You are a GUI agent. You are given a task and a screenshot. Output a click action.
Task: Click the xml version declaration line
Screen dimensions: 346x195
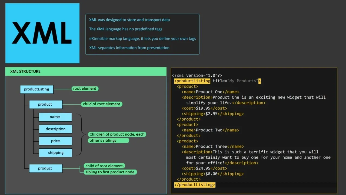click(197, 75)
